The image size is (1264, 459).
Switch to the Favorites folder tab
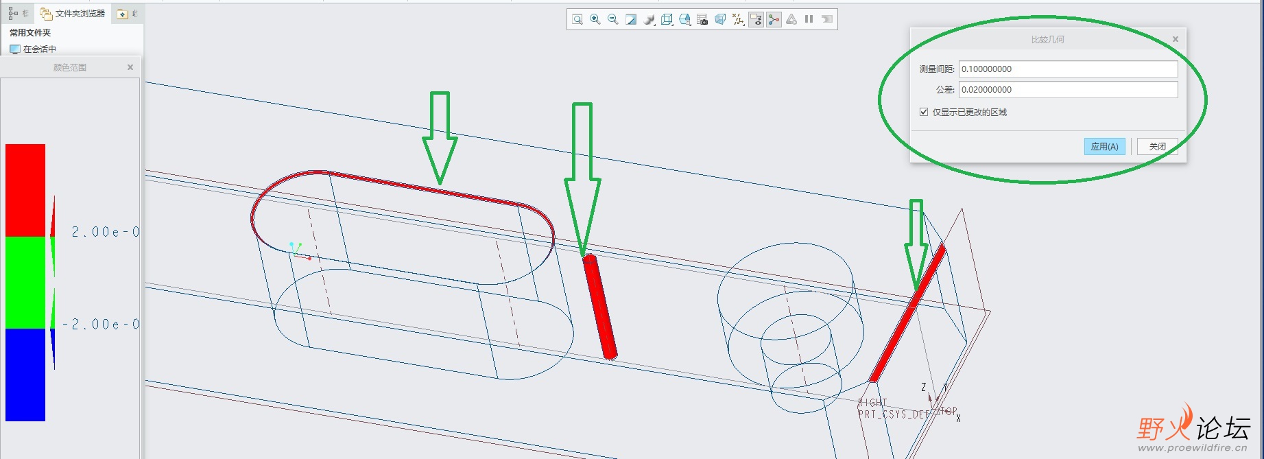coord(128,14)
